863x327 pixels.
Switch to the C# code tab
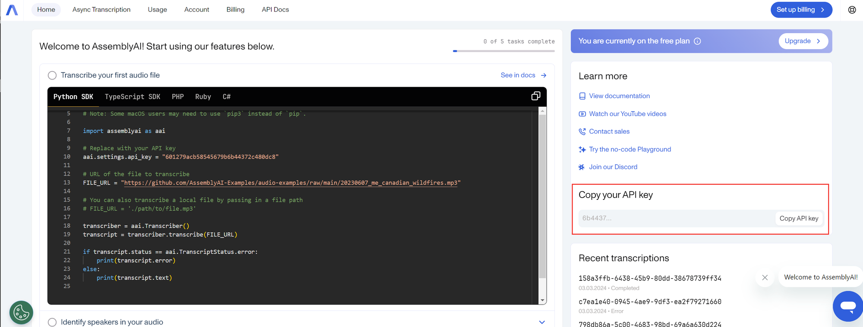227,97
